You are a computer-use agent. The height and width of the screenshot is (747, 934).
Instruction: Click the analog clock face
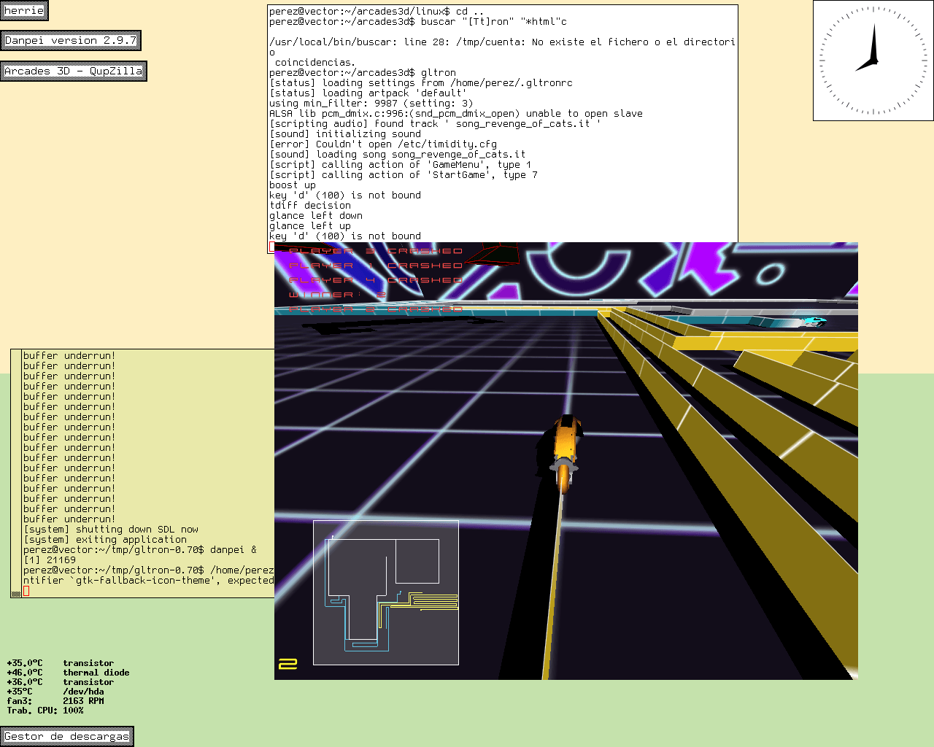pyautogui.click(x=873, y=61)
